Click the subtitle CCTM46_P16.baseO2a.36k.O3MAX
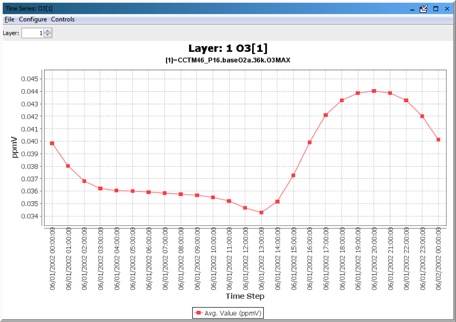The image size is (456, 322). click(x=228, y=60)
